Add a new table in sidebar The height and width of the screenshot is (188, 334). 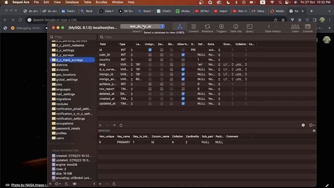[x=50, y=183]
